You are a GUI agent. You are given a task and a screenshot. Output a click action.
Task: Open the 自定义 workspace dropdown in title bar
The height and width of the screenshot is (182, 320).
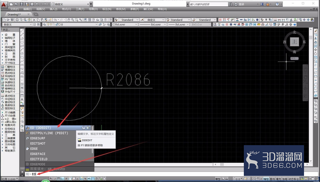pos(70,4)
